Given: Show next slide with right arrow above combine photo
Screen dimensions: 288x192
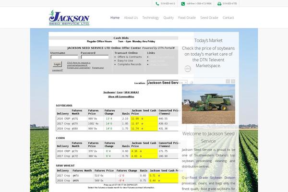Looking at the screenshot, I should tap(233, 82).
